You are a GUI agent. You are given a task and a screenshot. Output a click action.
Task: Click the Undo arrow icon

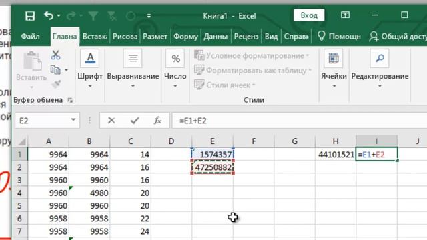click(x=49, y=16)
